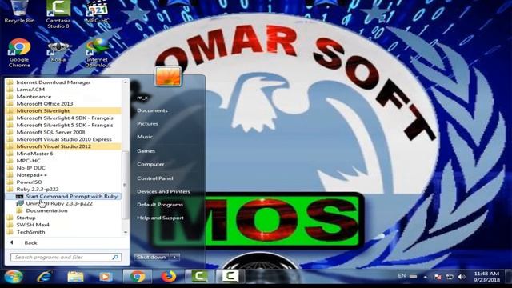
Task: Open Windows Media Player taskbar icon
Action: point(106,277)
